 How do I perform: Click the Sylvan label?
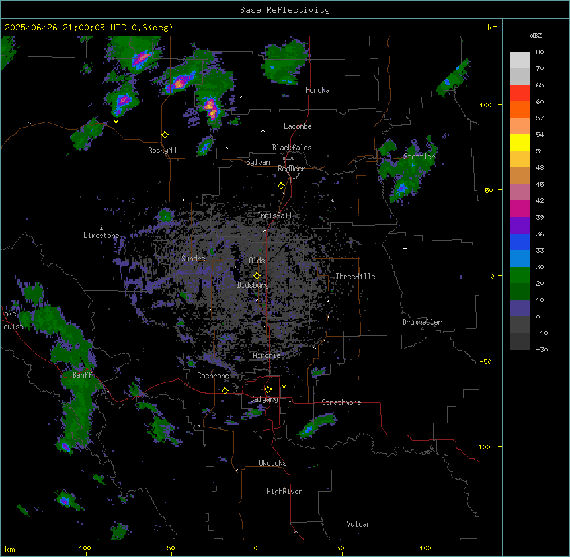[258, 162]
